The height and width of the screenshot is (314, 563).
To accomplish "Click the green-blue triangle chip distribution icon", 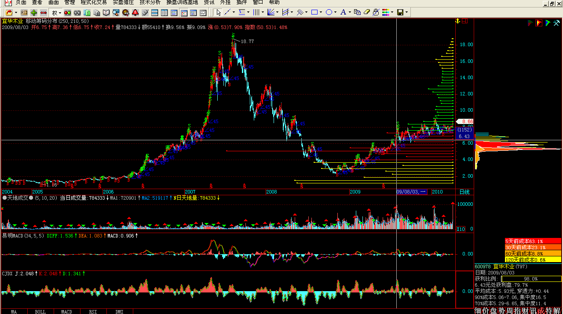I will click(548, 22).
